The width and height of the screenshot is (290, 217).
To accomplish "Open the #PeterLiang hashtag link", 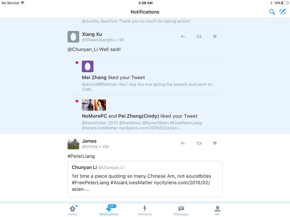I will click(x=81, y=156).
